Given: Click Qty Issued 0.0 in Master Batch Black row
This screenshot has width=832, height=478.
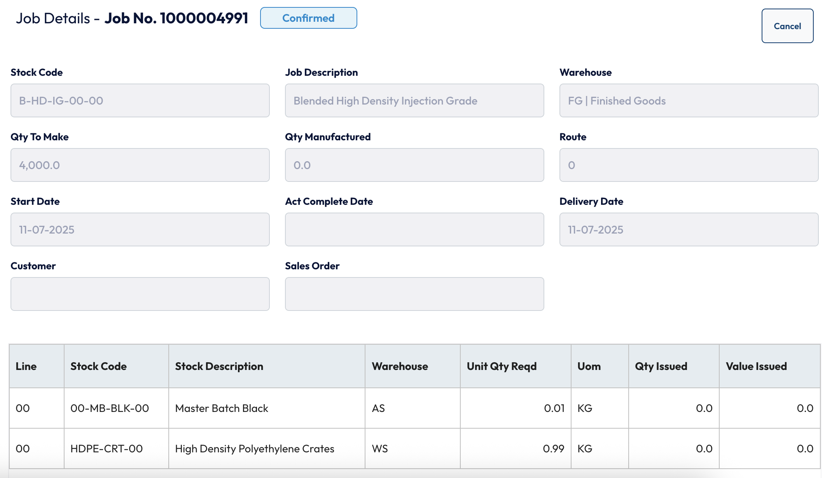Looking at the screenshot, I should tap(674, 408).
